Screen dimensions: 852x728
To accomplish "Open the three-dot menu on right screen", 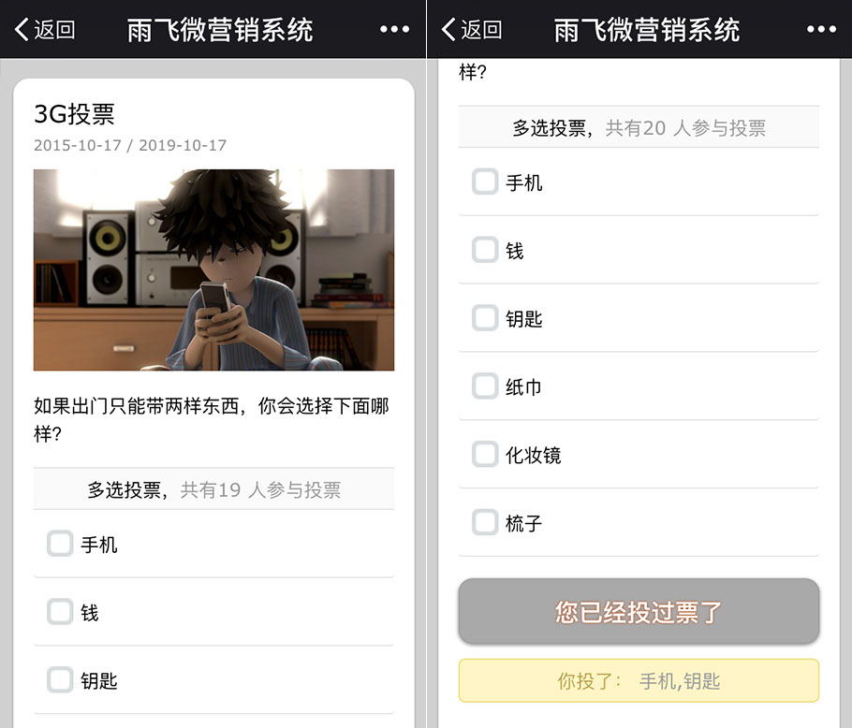I will click(821, 29).
